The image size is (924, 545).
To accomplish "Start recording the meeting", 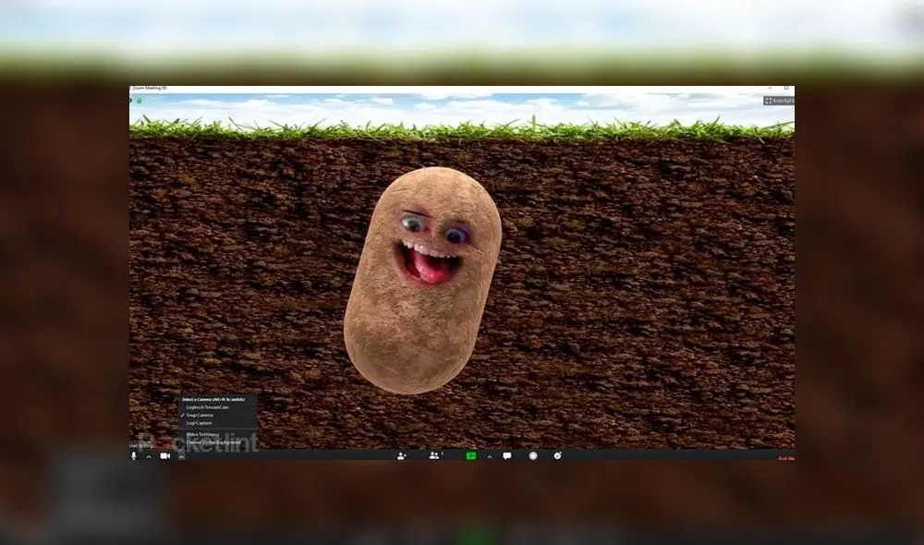I will pos(534,456).
